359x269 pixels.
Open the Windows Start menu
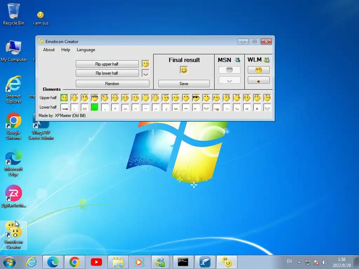9,262
